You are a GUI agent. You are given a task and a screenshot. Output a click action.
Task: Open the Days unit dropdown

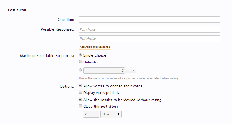(111, 114)
